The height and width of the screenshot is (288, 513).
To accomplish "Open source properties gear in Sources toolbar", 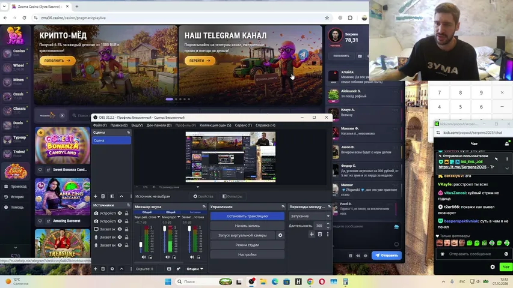I will click(x=112, y=269).
